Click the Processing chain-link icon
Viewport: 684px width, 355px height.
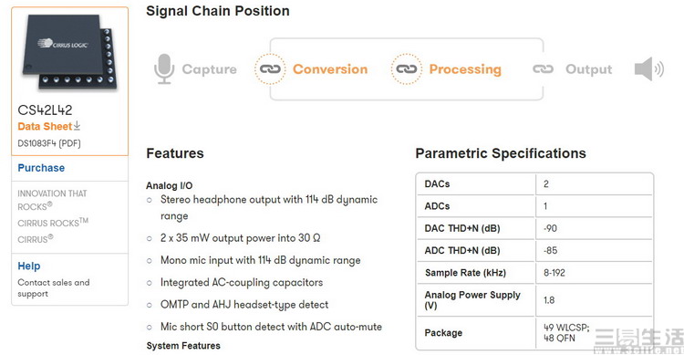point(407,69)
